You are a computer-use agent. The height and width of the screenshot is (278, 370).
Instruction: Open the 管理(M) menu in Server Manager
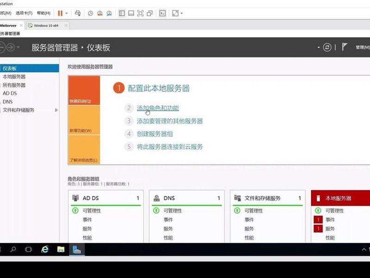363,47
